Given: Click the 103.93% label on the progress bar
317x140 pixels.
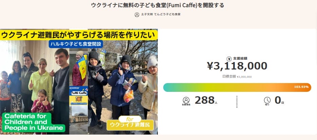Looking at the screenshot, I should (301, 87).
